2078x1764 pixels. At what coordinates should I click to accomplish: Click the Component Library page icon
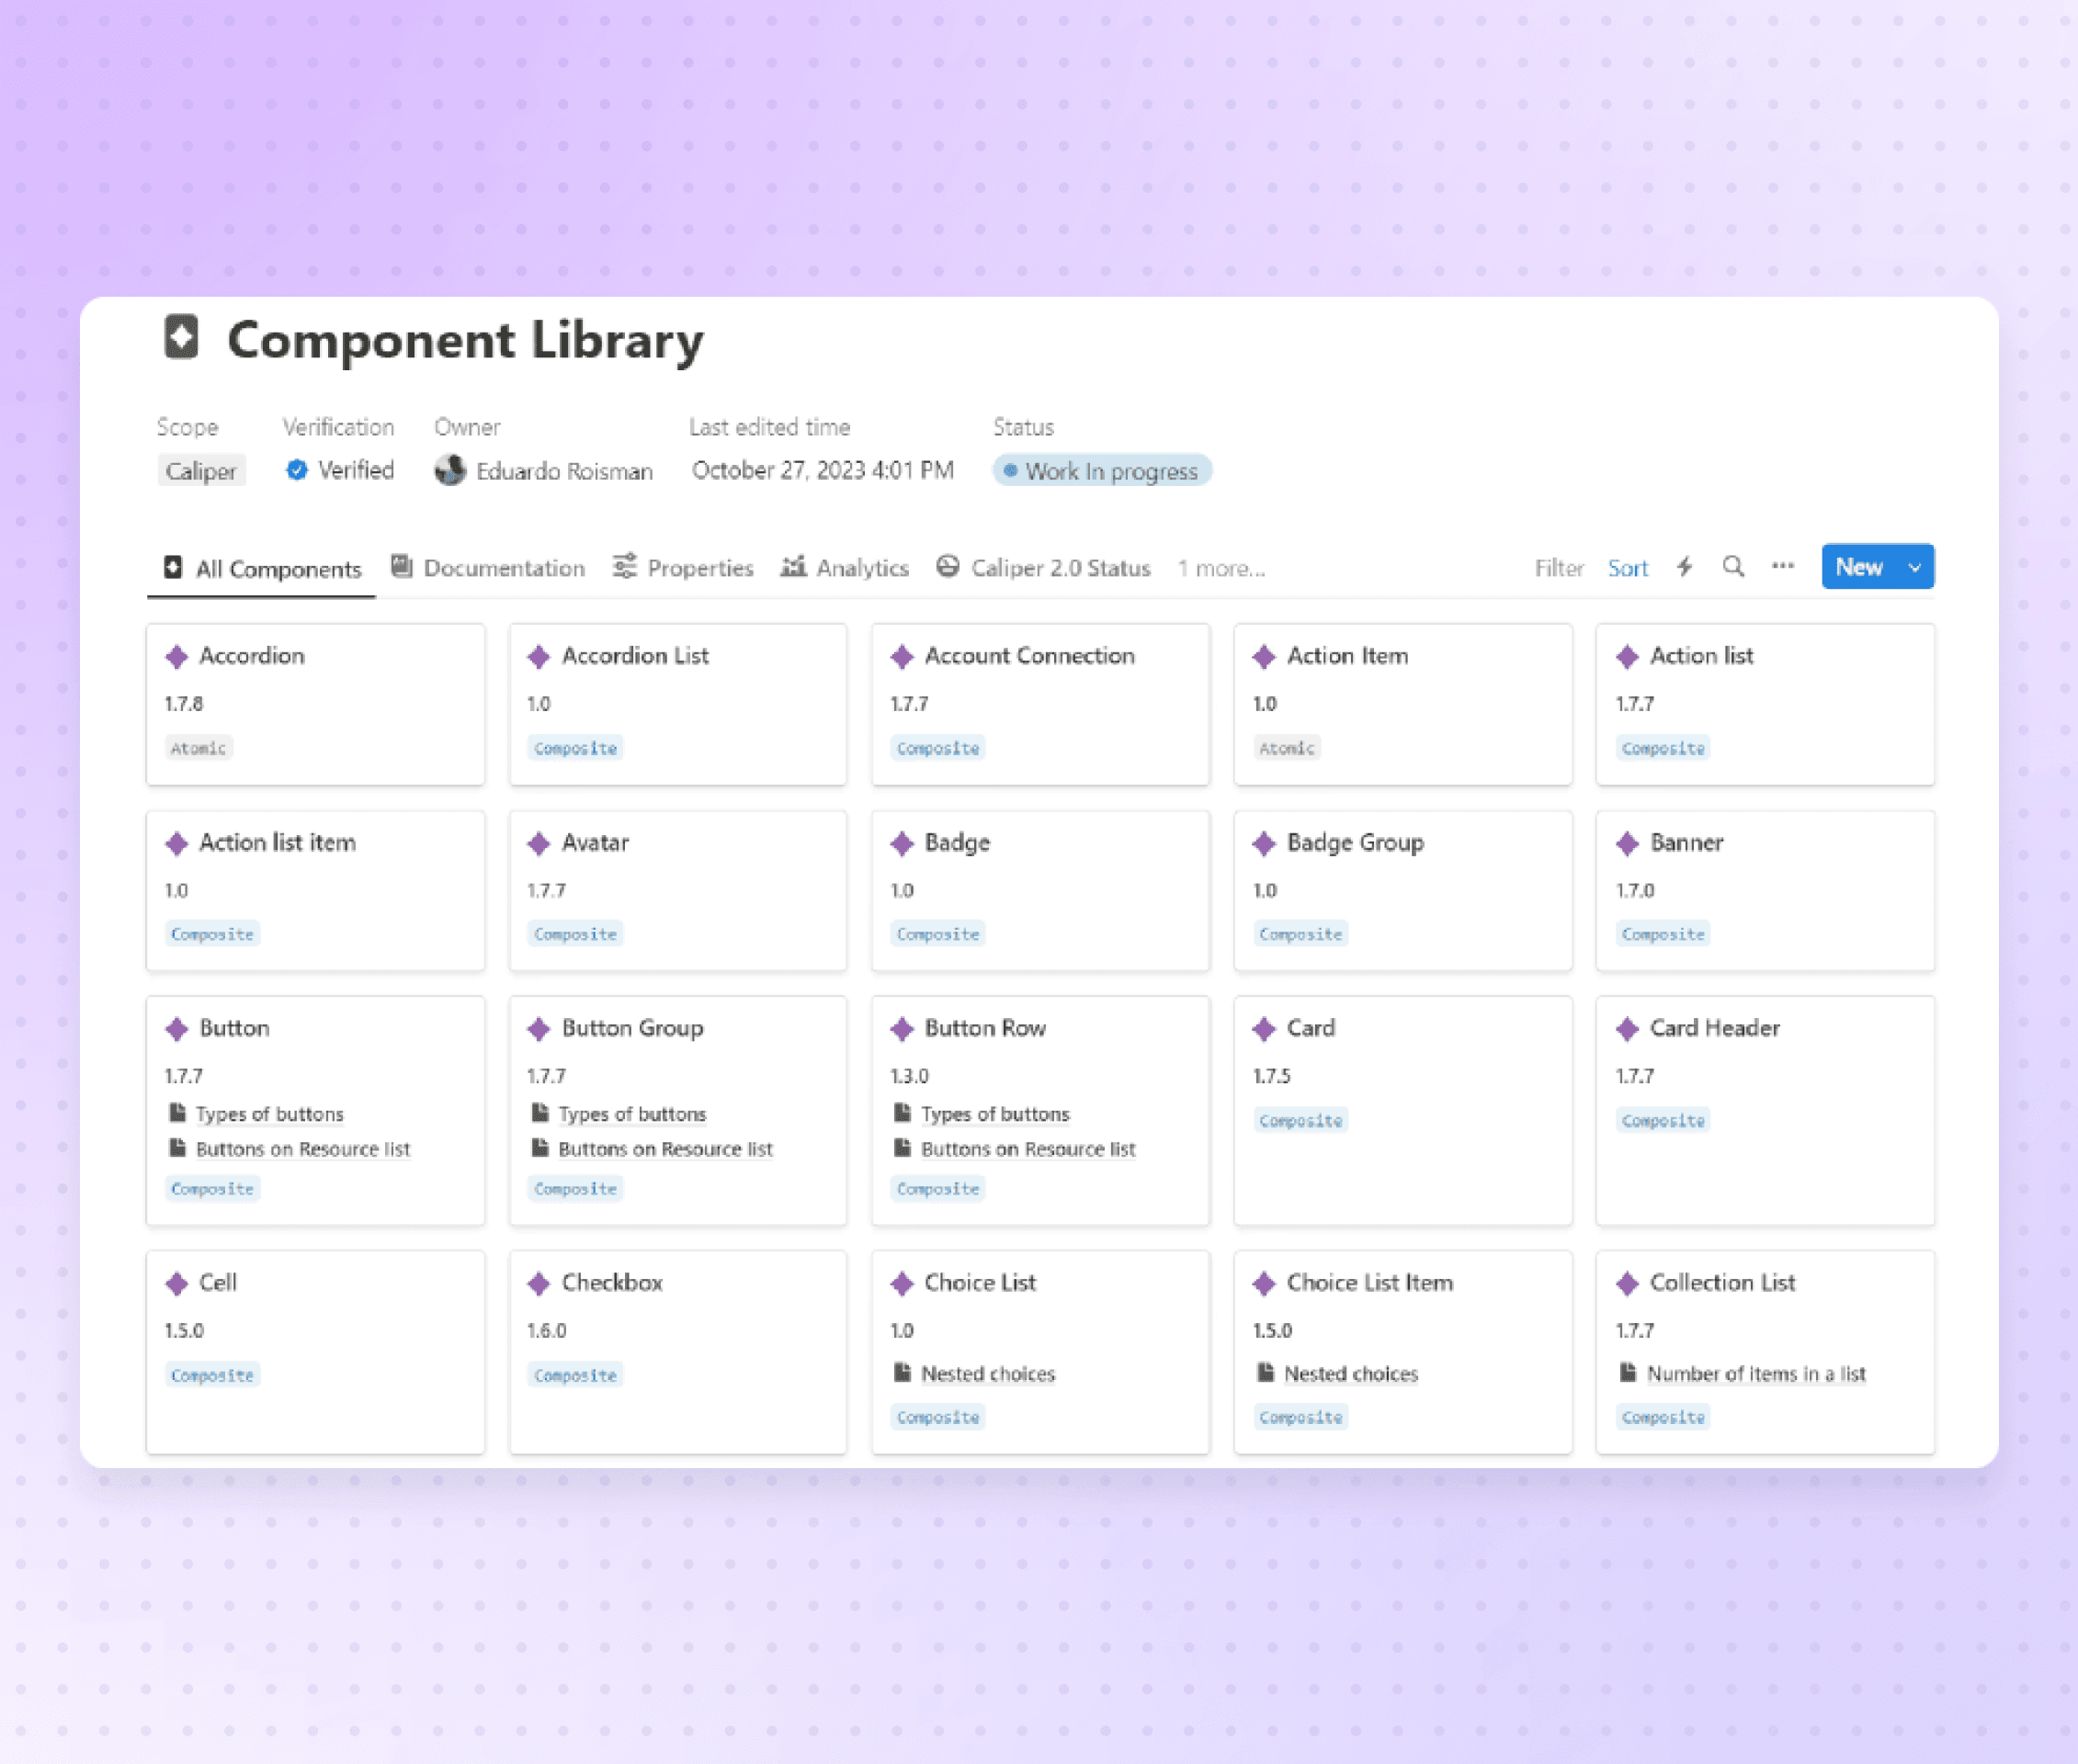click(x=181, y=337)
